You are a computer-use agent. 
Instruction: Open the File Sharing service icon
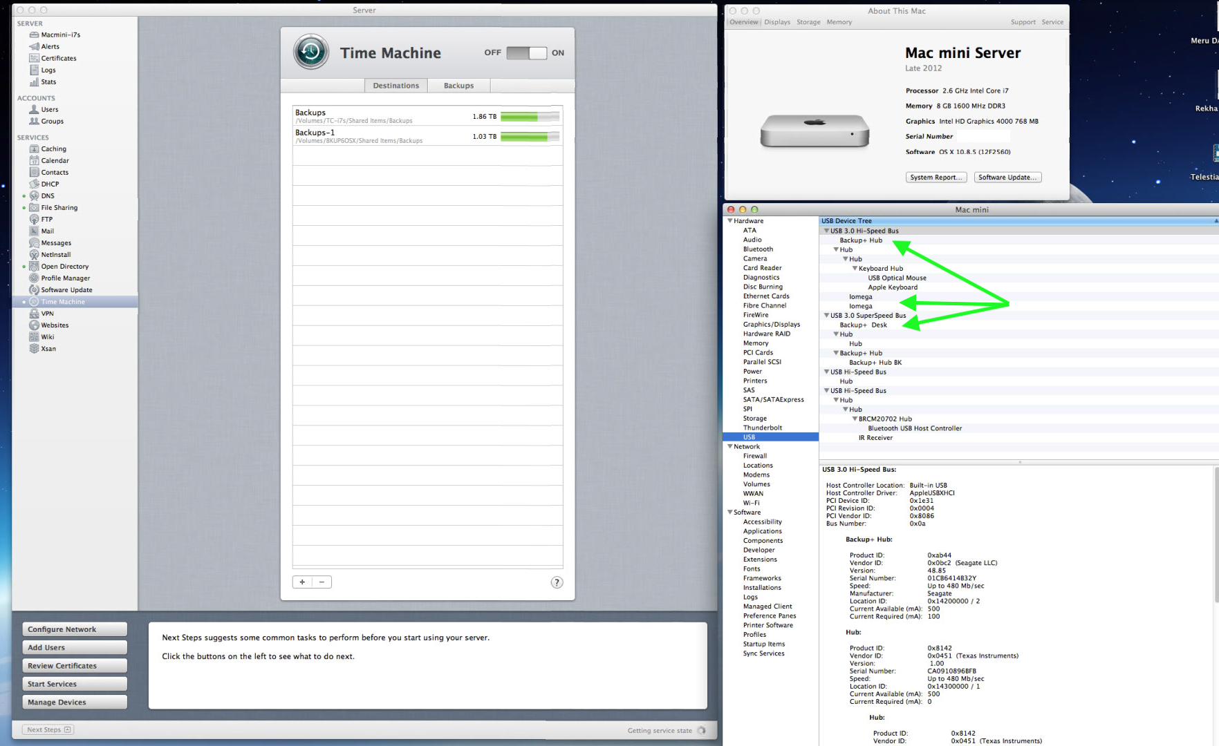(34, 207)
